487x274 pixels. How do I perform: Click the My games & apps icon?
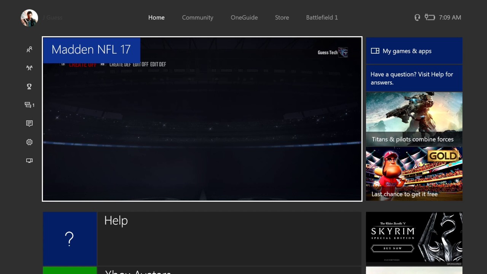point(375,51)
